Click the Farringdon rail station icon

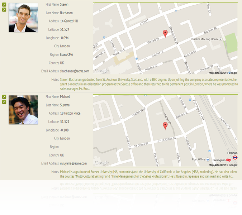229,160
